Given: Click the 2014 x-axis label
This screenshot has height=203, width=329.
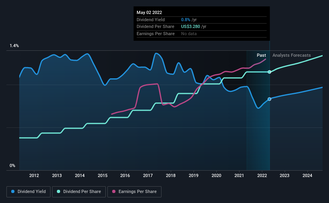Looking at the screenshot, I should (x=80, y=175).
